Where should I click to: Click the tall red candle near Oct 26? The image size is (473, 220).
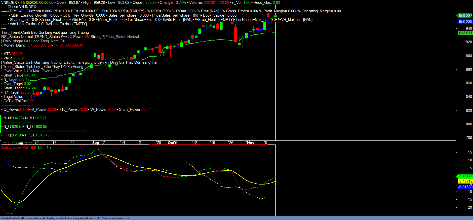[x=235, y=34]
